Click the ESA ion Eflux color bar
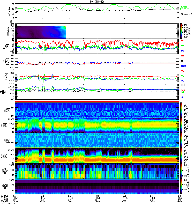 point(181,125)
